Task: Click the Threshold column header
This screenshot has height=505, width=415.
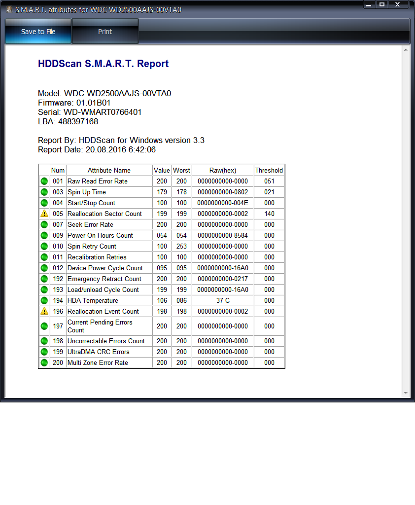Action: [269, 170]
